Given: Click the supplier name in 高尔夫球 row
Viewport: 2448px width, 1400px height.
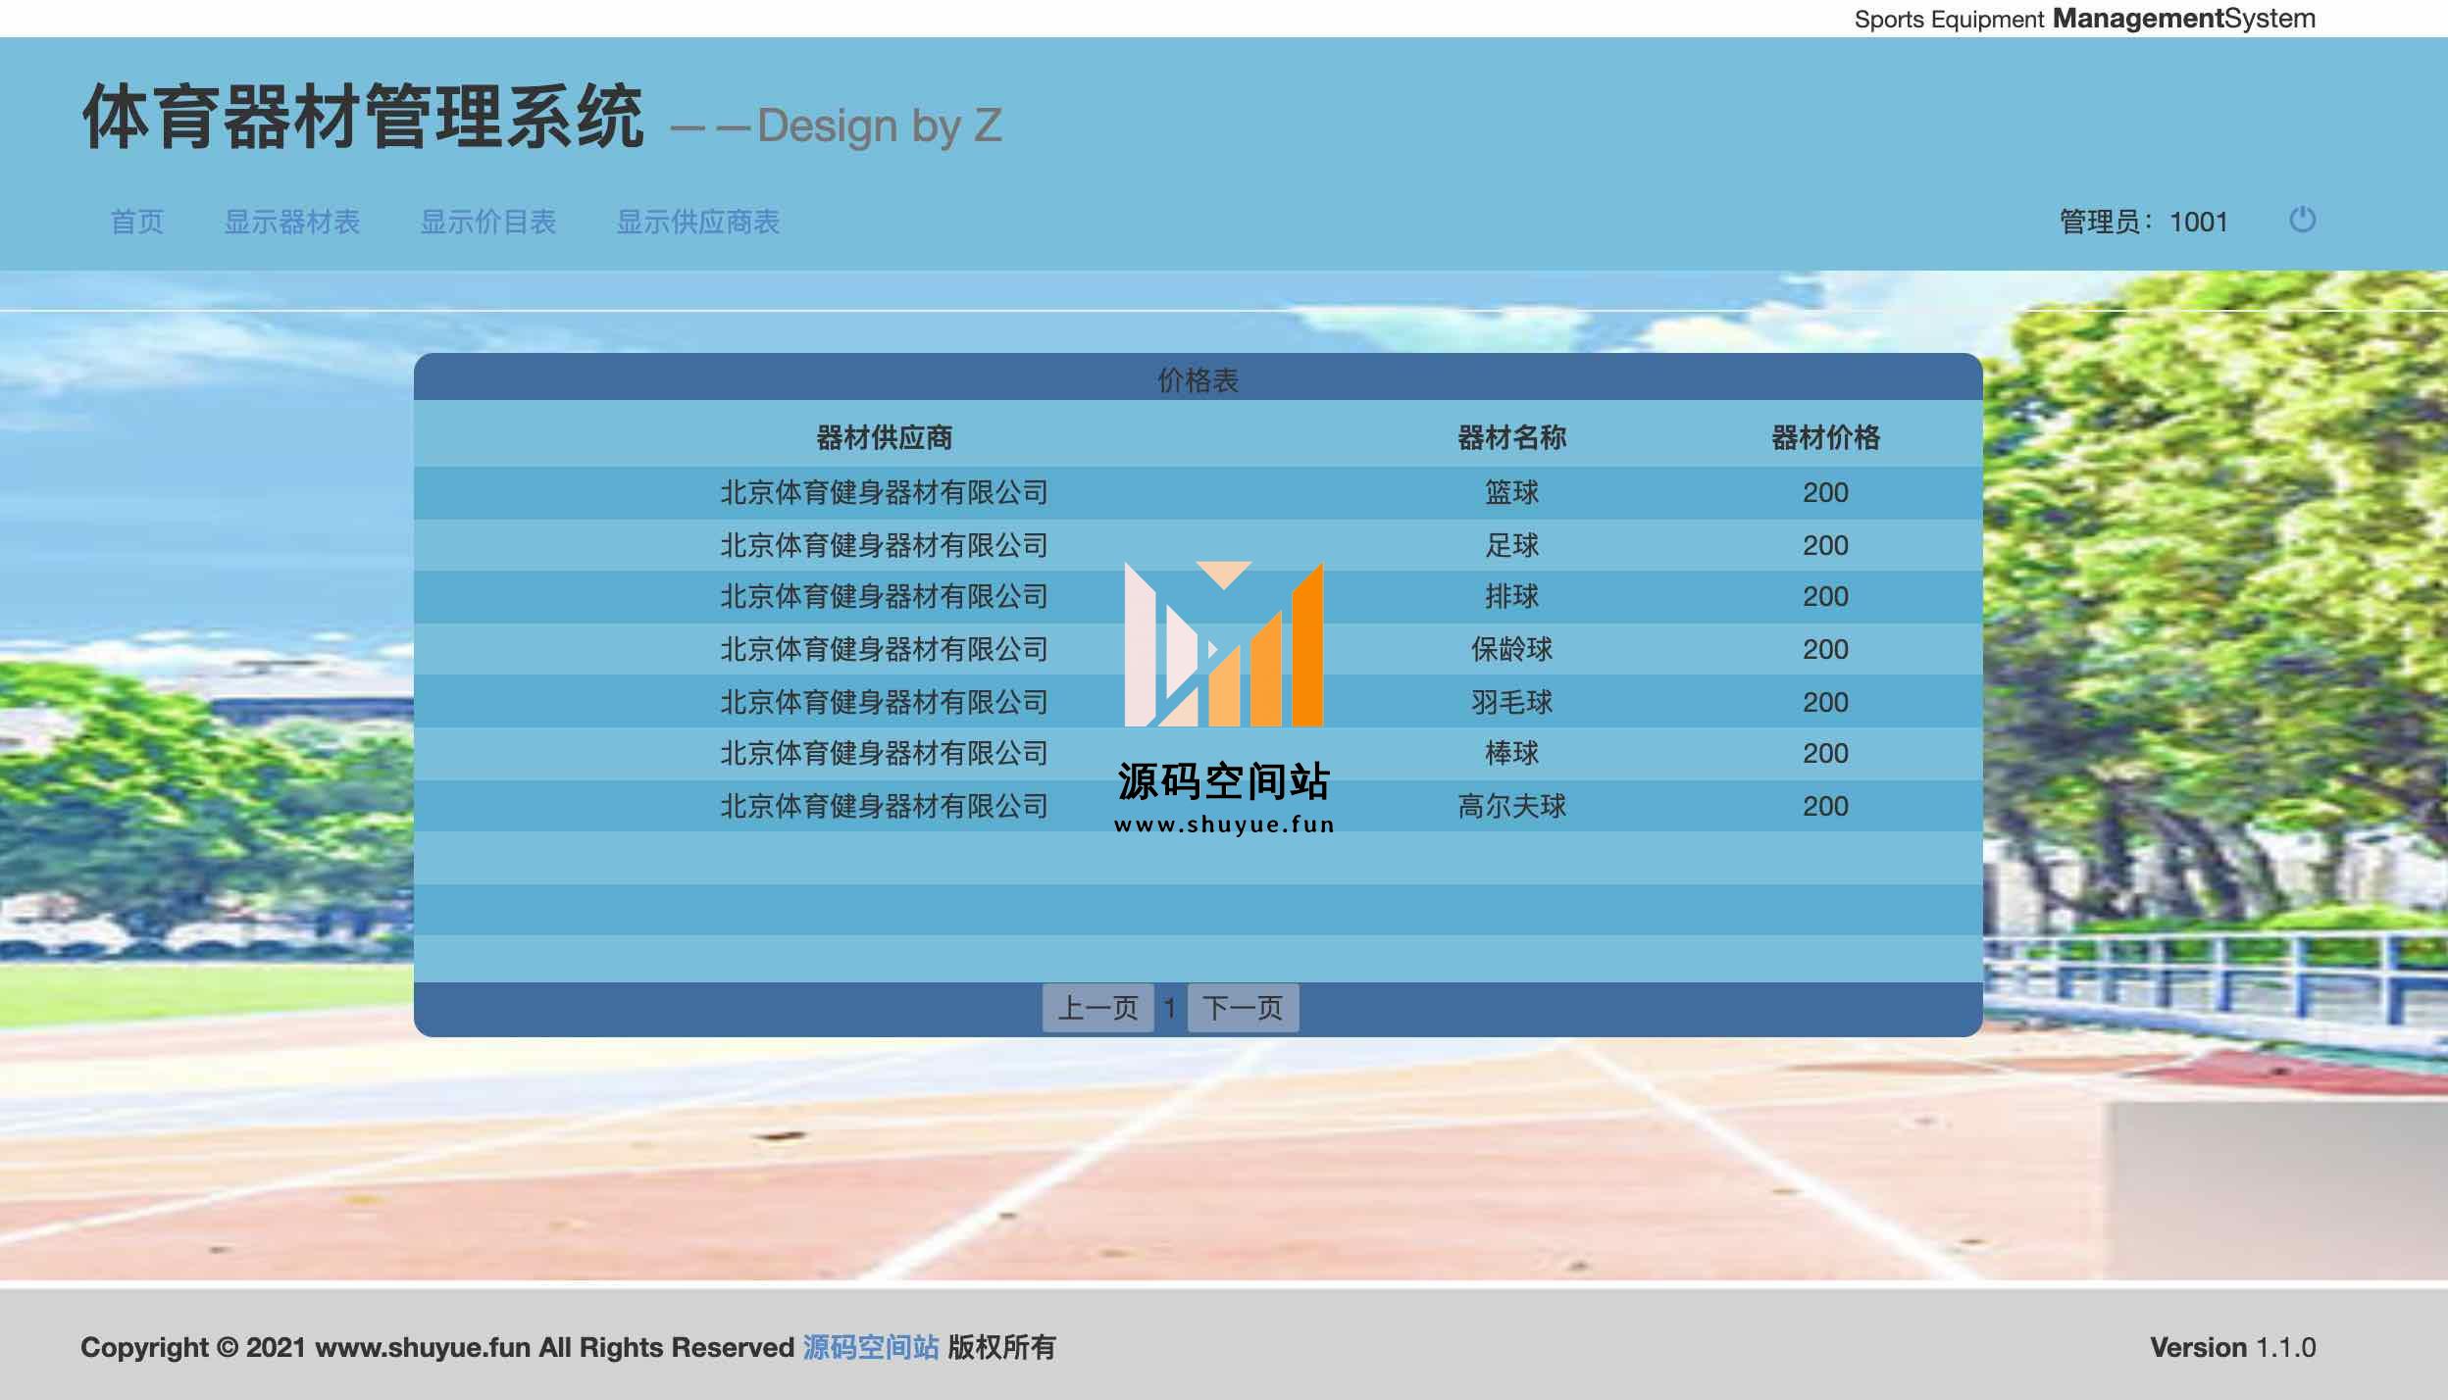Looking at the screenshot, I should pos(884,806).
